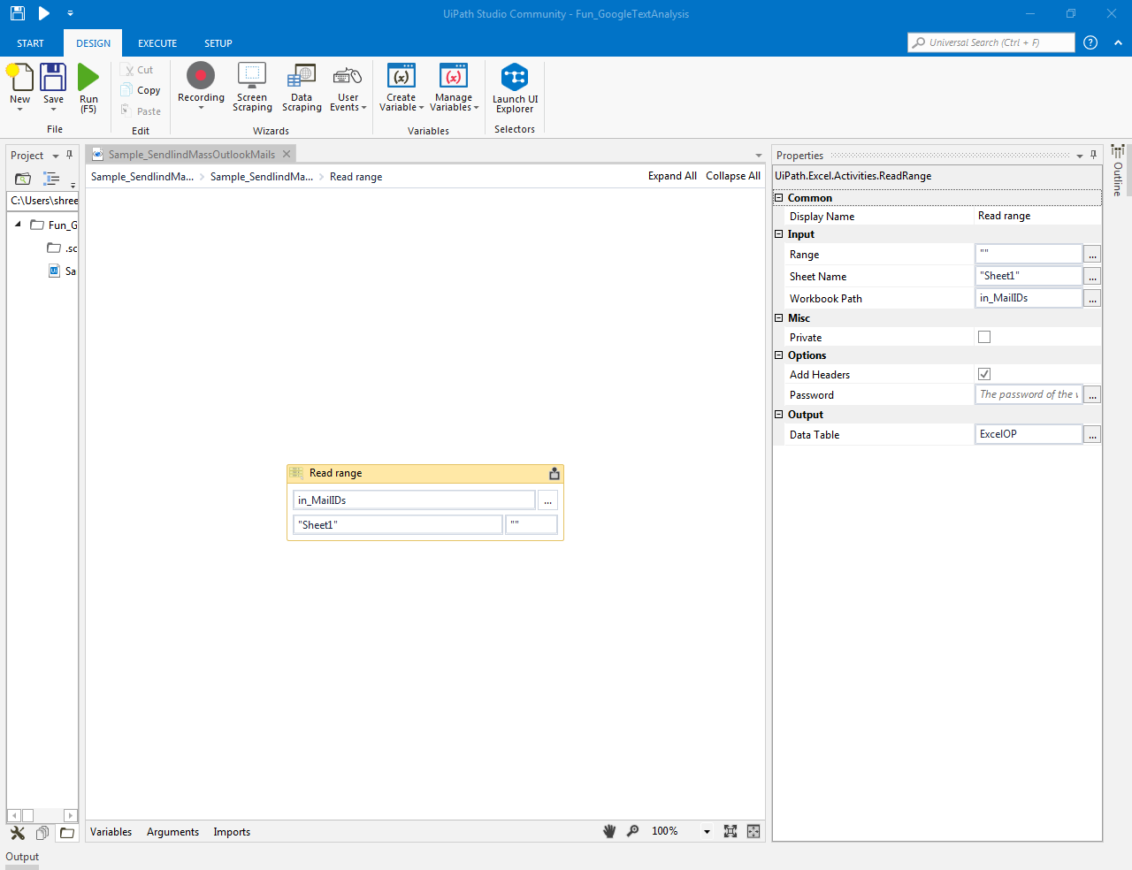Open the zoom percentage dropdown
Screen dimensions: 1132x870
pos(707,832)
